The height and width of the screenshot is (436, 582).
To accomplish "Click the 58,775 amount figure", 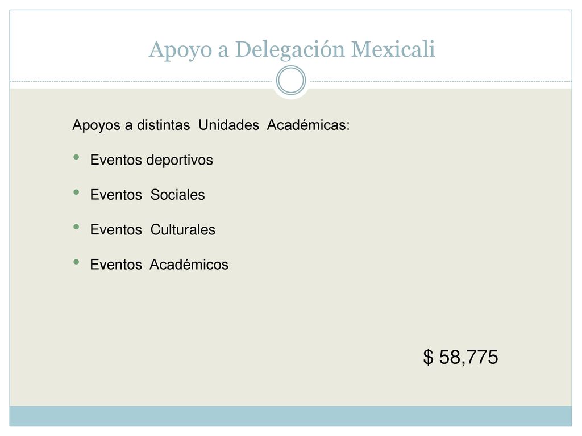I will click(468, 357).
